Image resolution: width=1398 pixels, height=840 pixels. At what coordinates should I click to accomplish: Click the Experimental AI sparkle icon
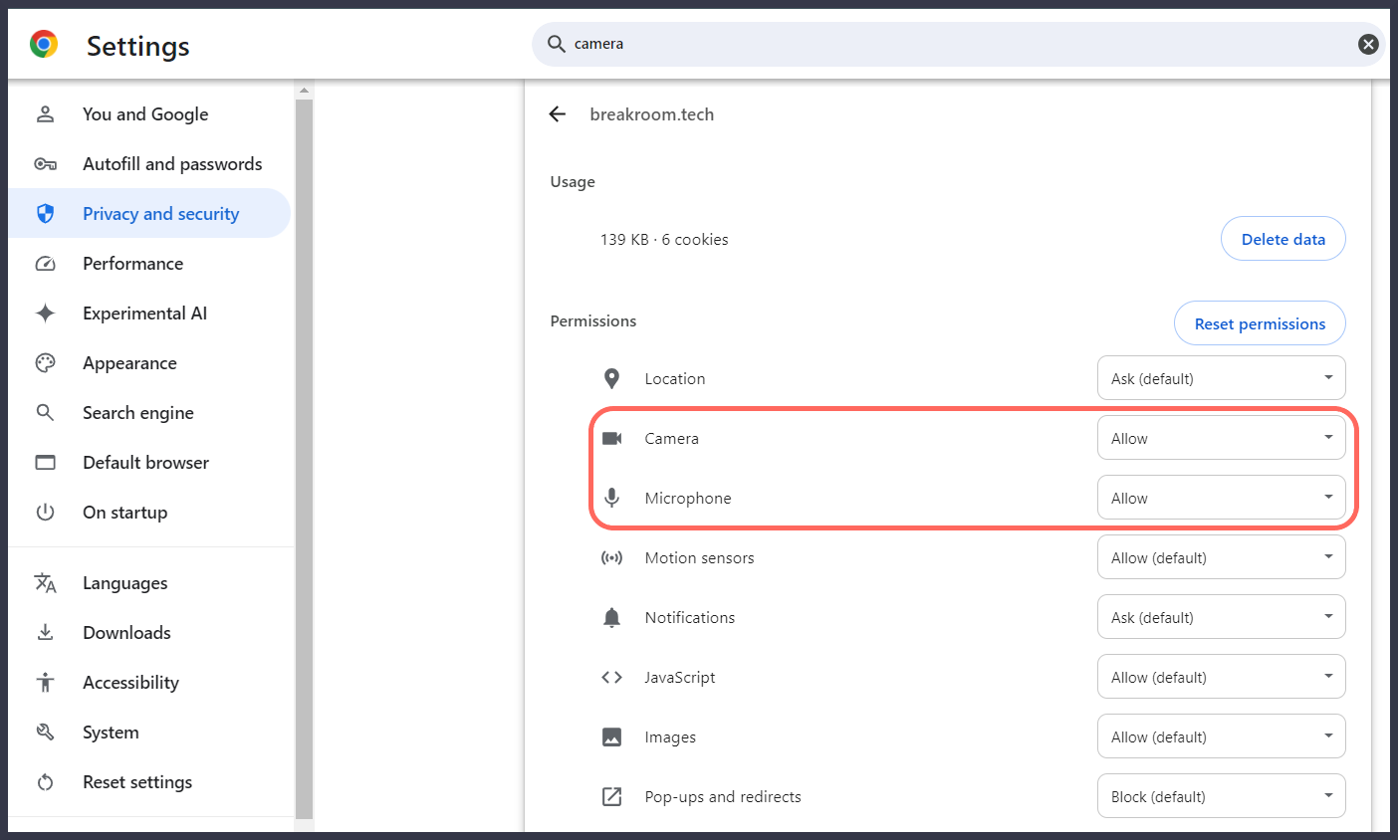45,313
